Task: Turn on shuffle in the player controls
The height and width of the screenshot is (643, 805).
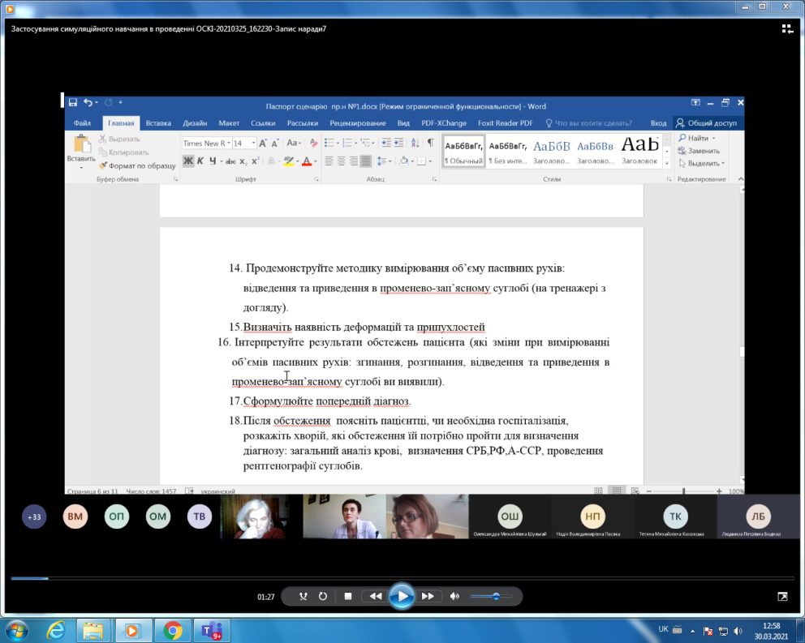Action: (x=303, y=597)
